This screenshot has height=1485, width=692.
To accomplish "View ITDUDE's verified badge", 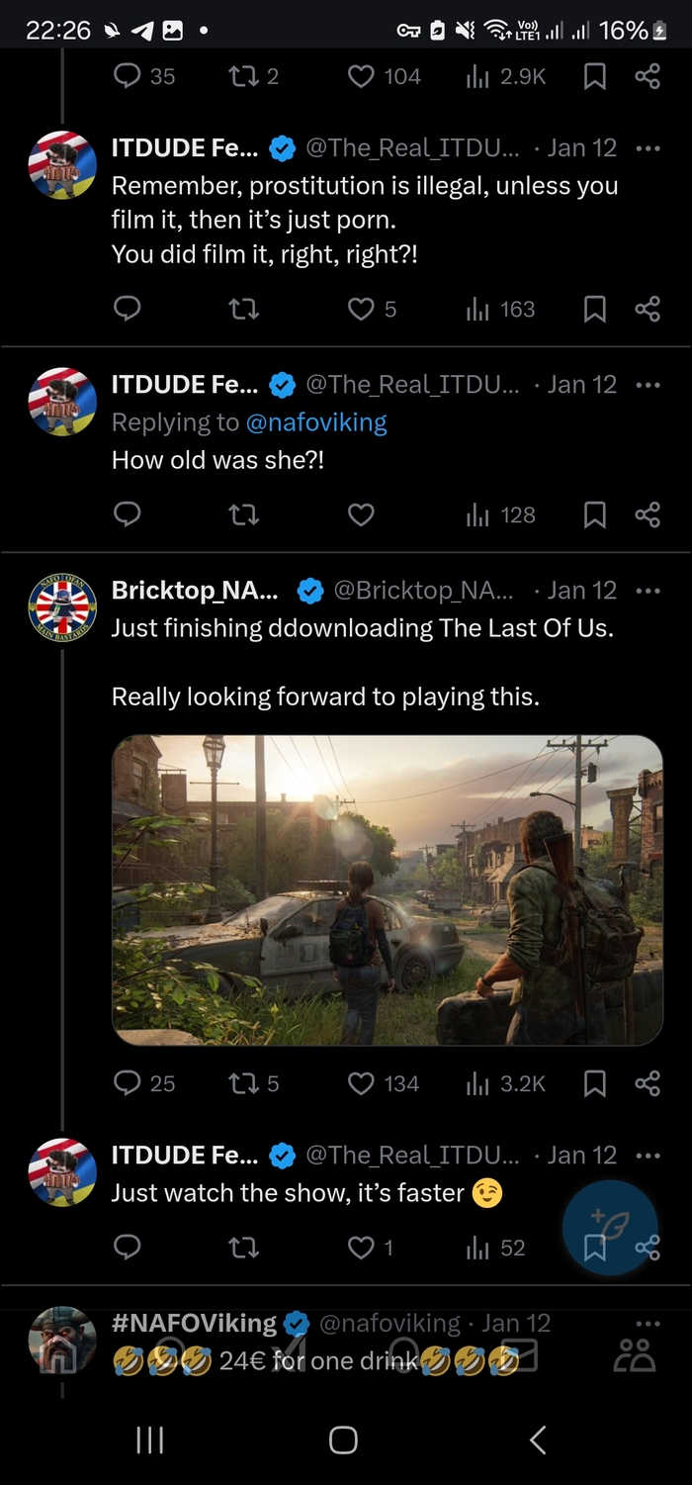I will tap(283, 147).
